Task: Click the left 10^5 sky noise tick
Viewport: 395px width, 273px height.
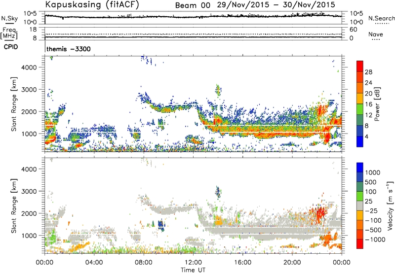Action: coord(30,14)
